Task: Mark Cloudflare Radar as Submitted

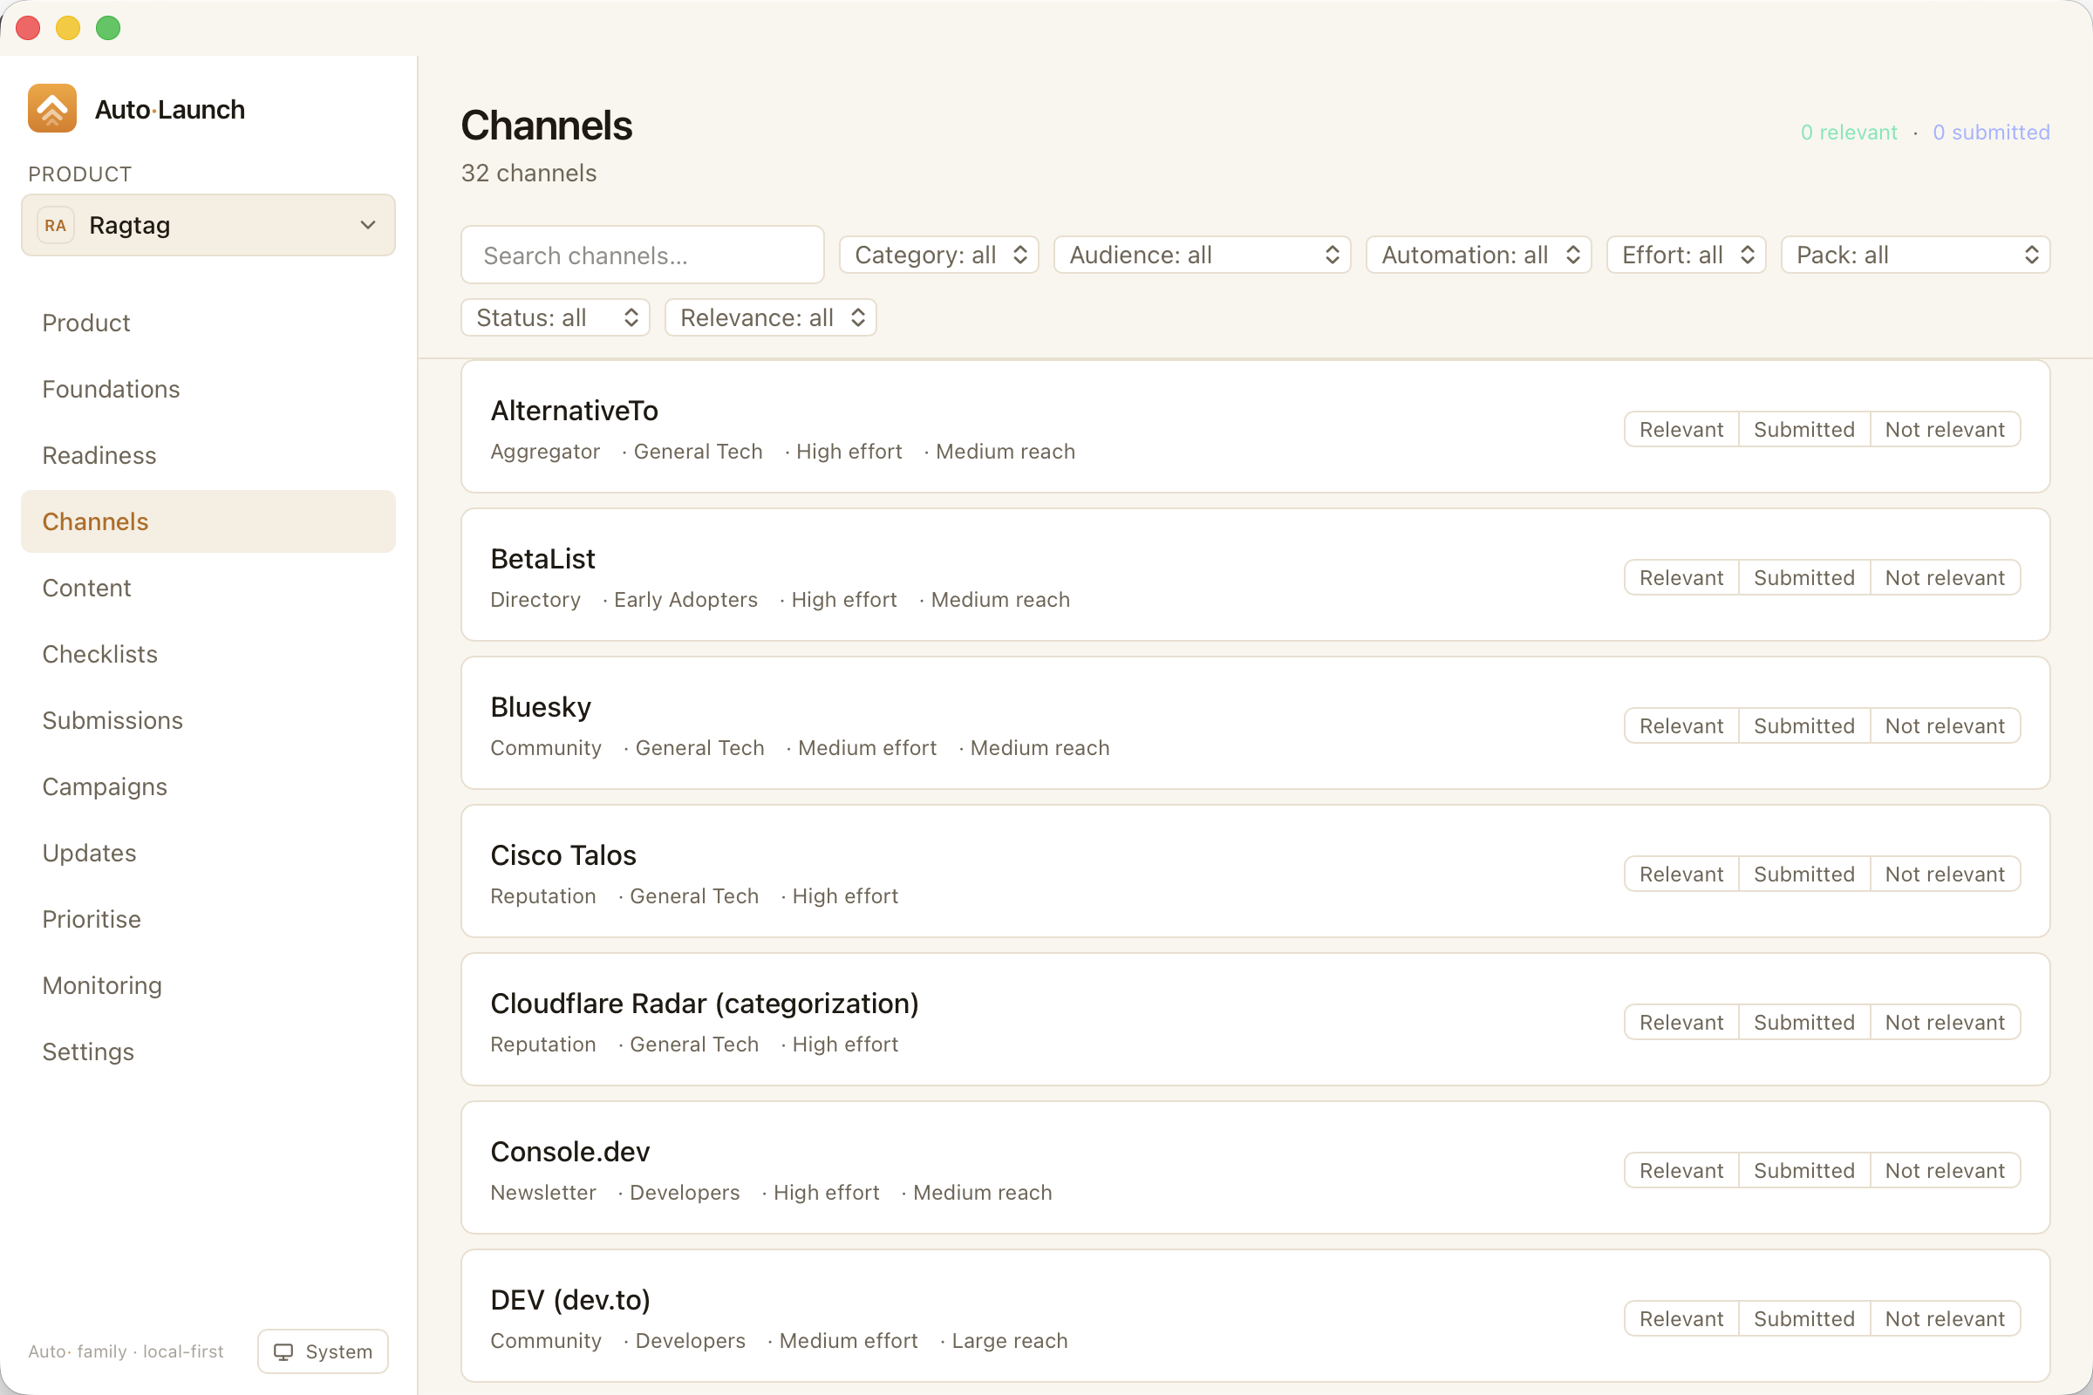Action: pyautogui.click(x=1803, y=1022)
